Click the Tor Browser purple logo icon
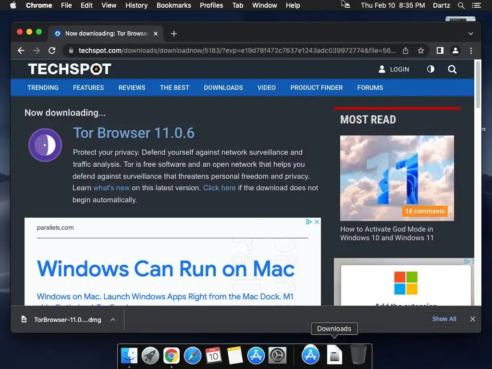The height and width of the screenshot is (369, 492). tap(45, 145)
